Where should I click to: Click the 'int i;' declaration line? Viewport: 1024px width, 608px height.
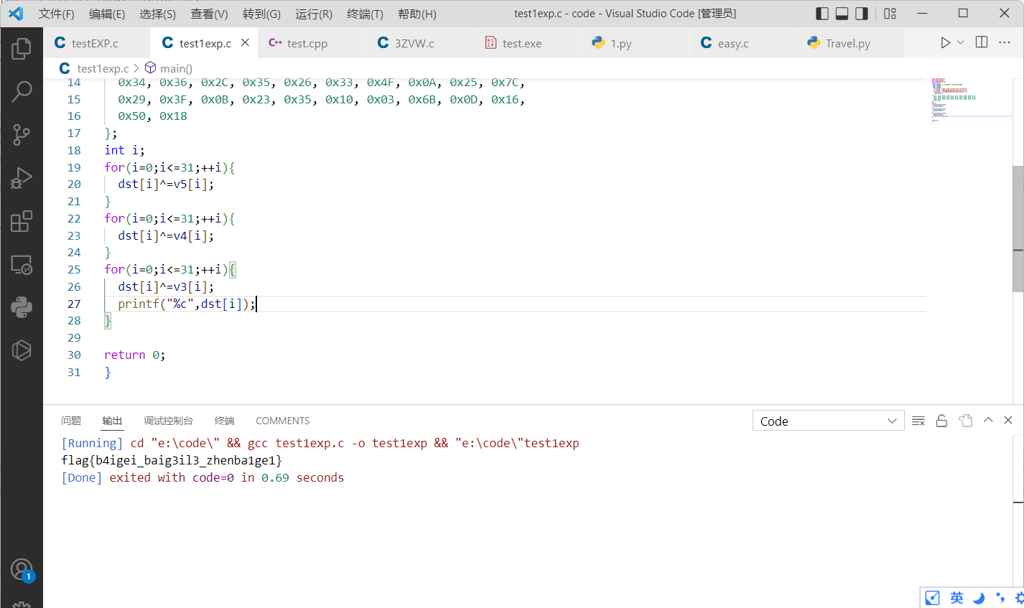pos(124,150)
